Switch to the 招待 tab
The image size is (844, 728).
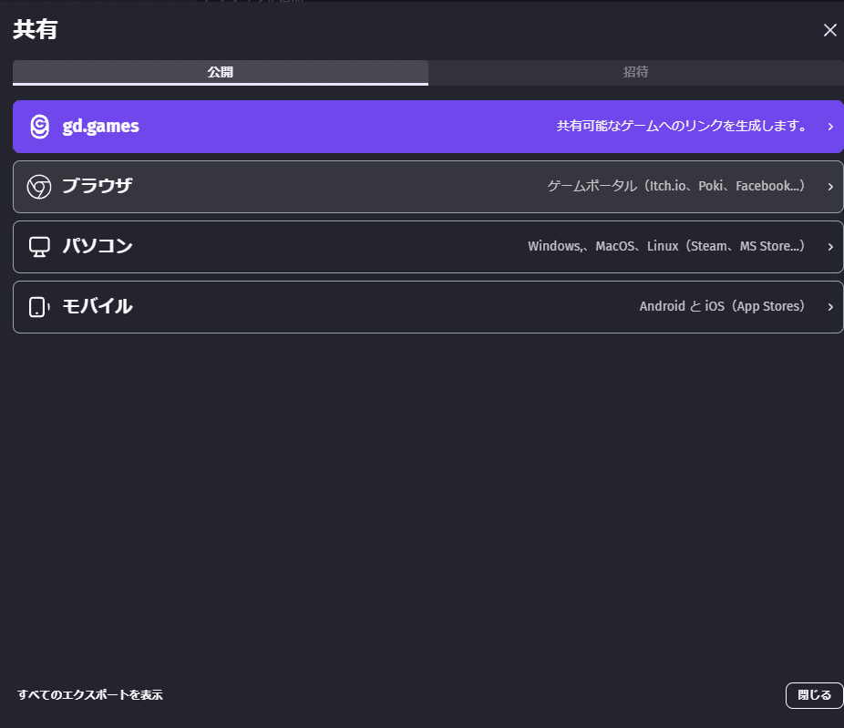(x=635, y=72)
